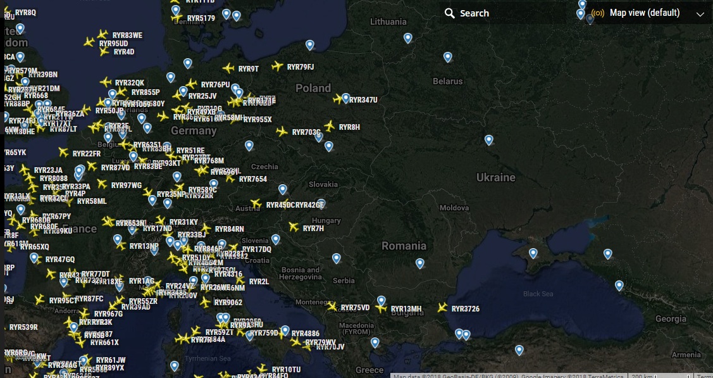This screenshot has height=378, width=713.
Task: Select the airport pin in Belarus
Action: 448,57
